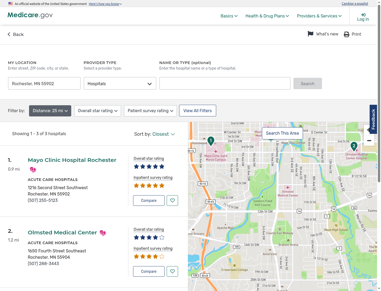Open Olmsted Medical Center details

tap(62, 233)
